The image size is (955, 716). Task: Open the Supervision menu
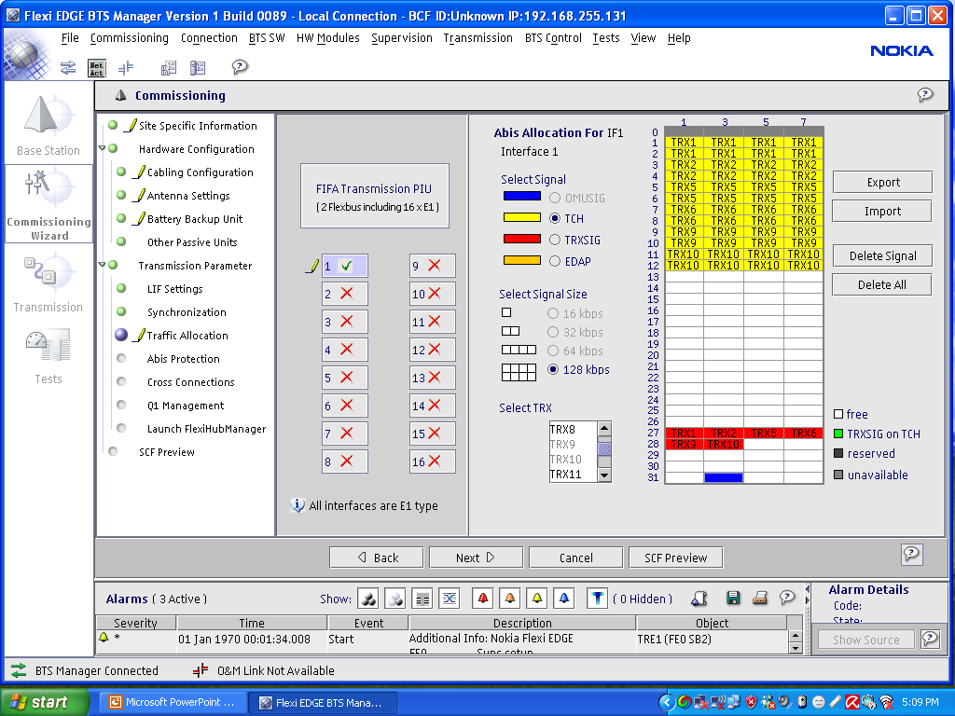click(x=401, y=38)
